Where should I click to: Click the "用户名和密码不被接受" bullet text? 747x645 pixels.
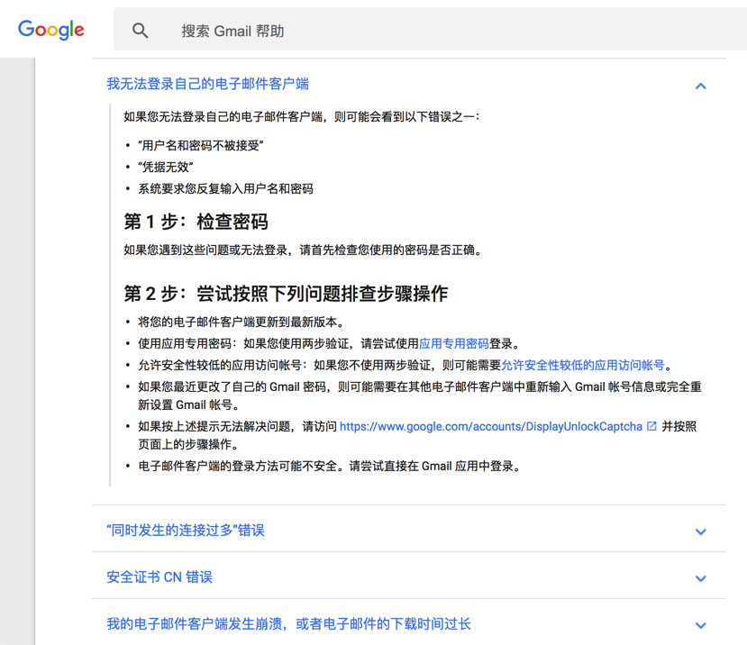tap(201, 145)
